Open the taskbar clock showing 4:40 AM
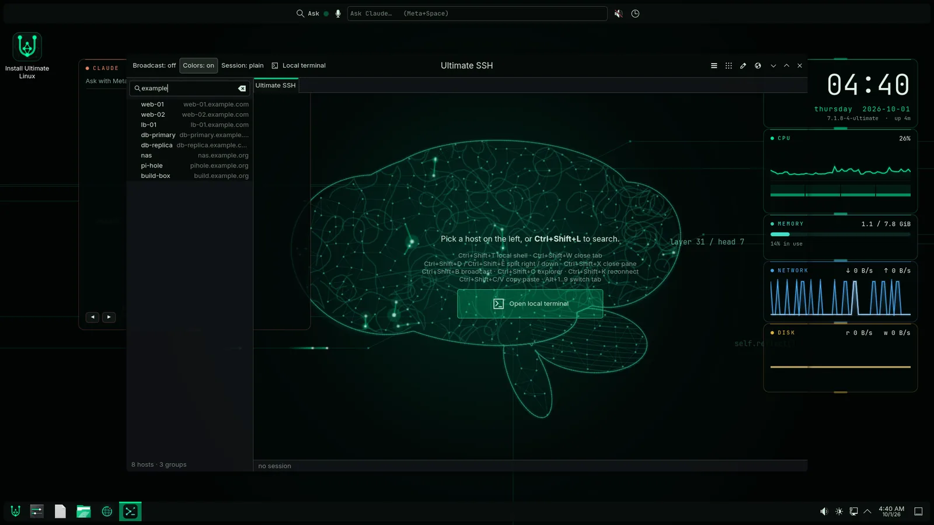The height and width of the screenshot is (525, 934). click(x=891, y=512)
